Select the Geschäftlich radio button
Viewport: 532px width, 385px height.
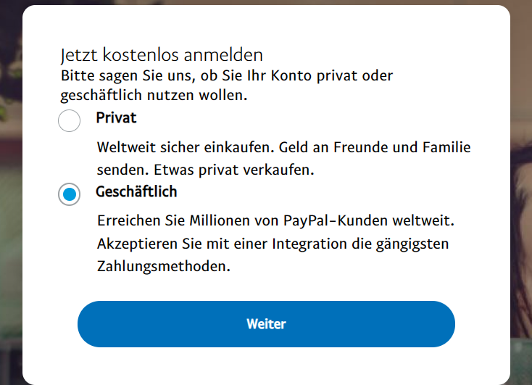[69, 194]
